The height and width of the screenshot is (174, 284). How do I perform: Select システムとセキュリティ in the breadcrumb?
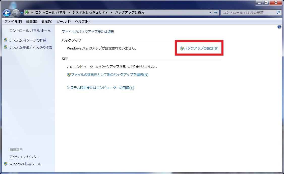pos(90,13)
